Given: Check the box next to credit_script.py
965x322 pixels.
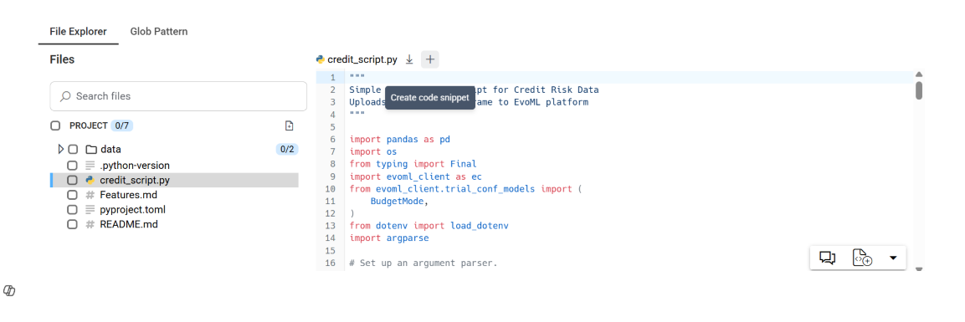Looking at the screenshot, I should tap(72, 180).
